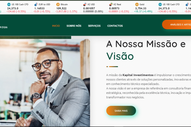The height and width of the screenshot is (127, 191).
Task: Click the EUR to USD rate 1.16533
Action: click(39, 9)
